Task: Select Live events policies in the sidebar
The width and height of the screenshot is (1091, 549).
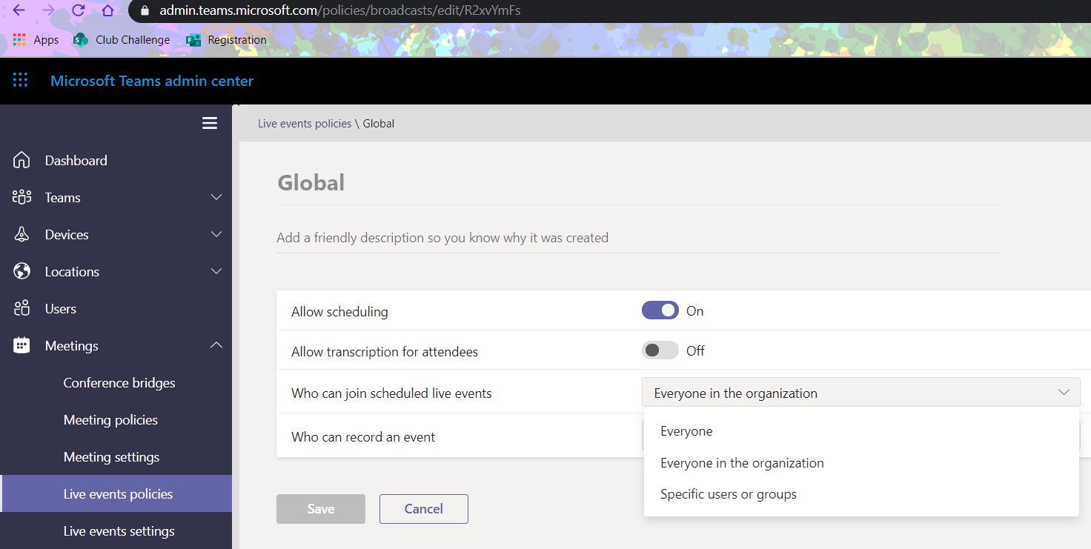Action: (x=116, y=493)
